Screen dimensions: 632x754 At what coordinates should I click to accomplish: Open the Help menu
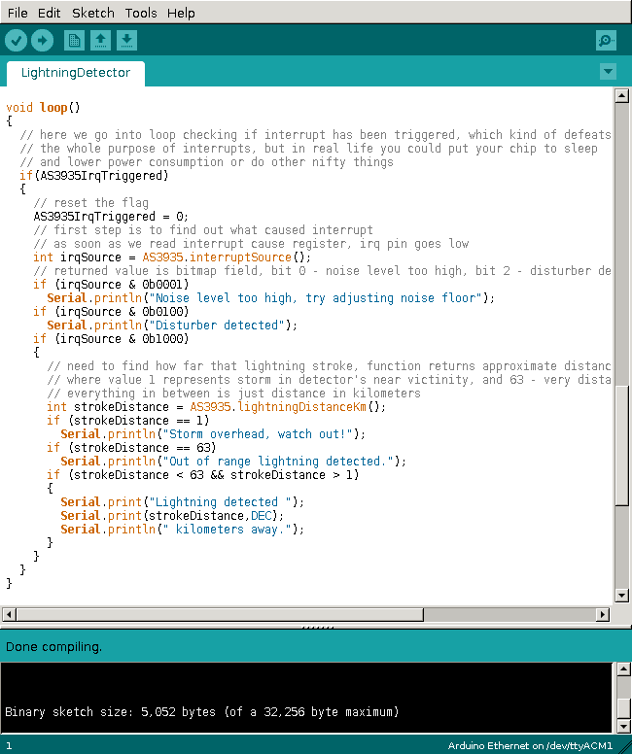[x=181, y=13]
